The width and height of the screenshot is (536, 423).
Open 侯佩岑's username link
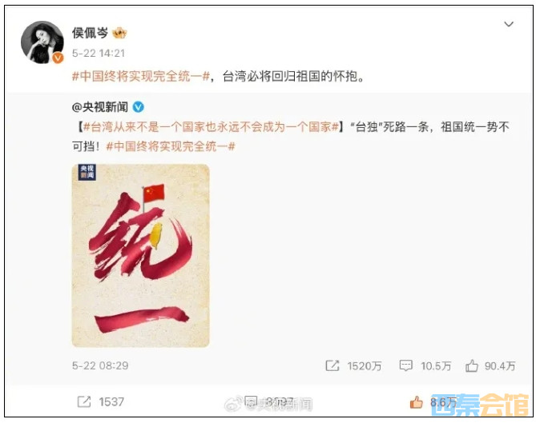90,33
